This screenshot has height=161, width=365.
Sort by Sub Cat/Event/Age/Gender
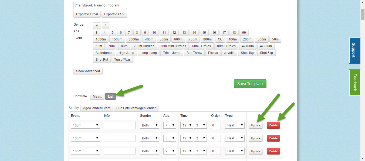[136, 108]
